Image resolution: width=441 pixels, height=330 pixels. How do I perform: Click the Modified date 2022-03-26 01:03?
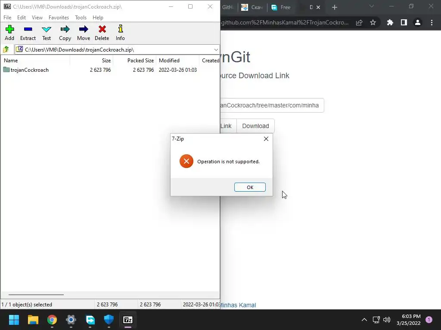pyautogui.click(x=178, y=70)
